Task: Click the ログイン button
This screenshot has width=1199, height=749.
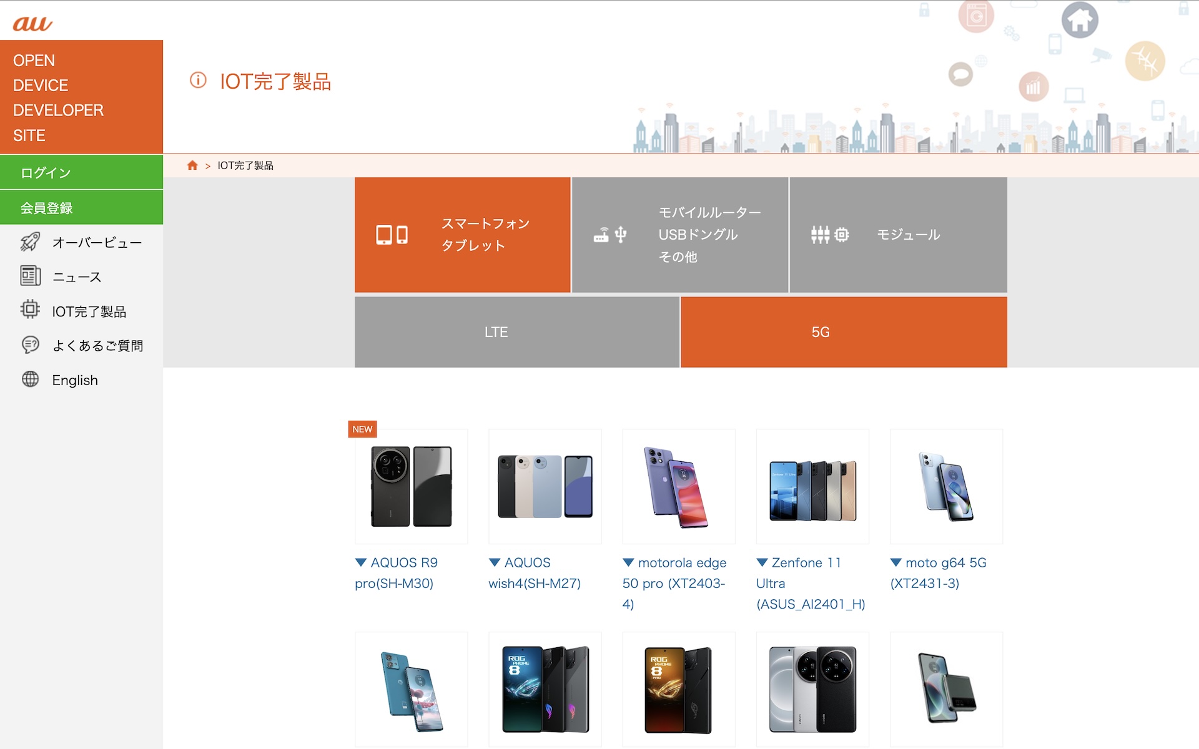Action: click(x=81, y=172)
